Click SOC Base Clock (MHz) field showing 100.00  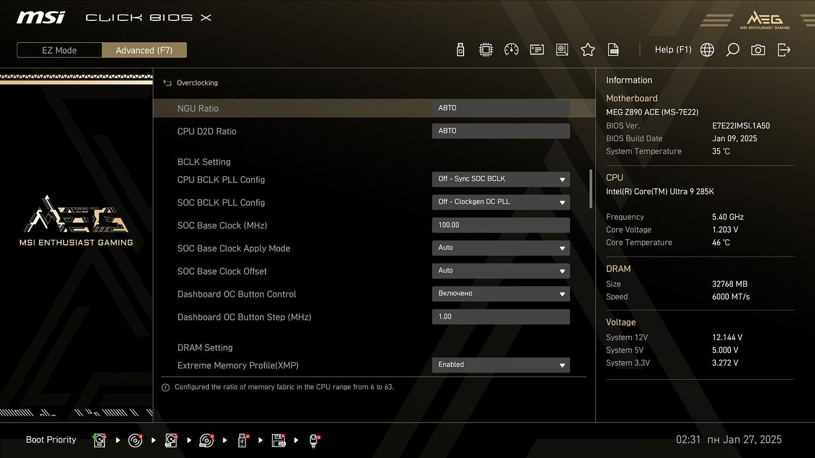point(501,225)
